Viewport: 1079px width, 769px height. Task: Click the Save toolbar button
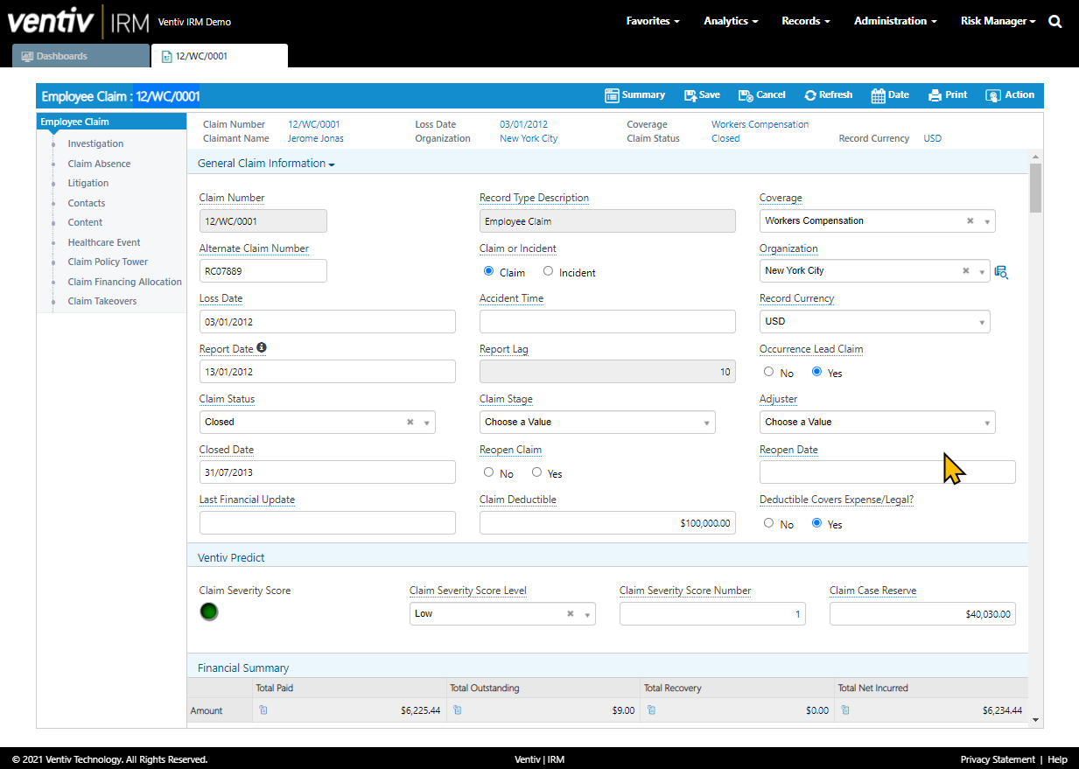click(x=702, y=95)
